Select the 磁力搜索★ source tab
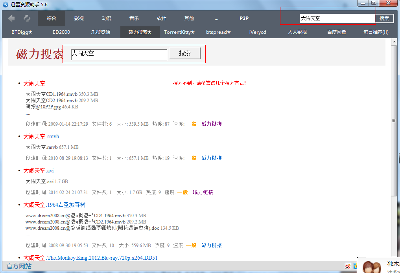Image resolution: width=400 pixels, height=273 pixels. [140, 32]
